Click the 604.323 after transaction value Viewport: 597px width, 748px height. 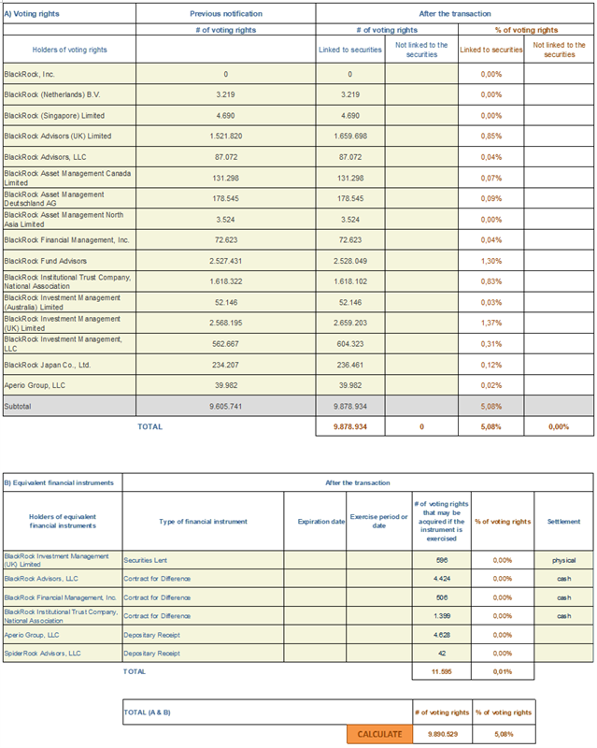(x=350, y=344)
